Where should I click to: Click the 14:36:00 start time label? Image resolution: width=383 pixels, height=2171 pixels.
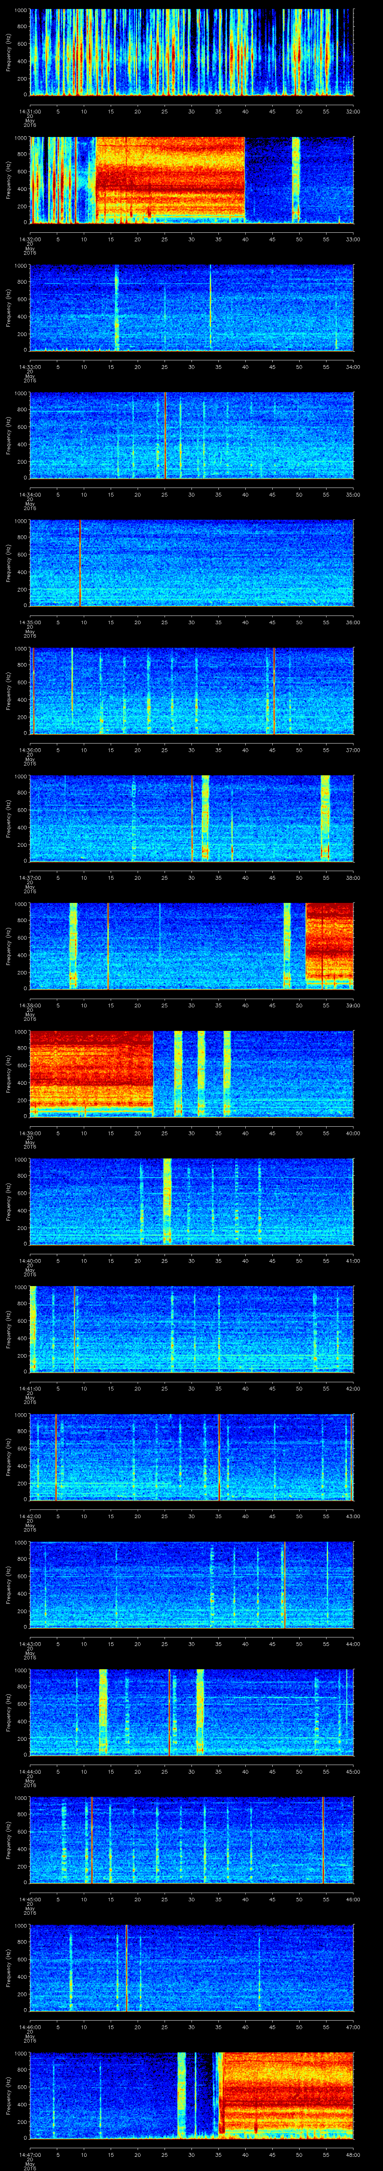30,750
